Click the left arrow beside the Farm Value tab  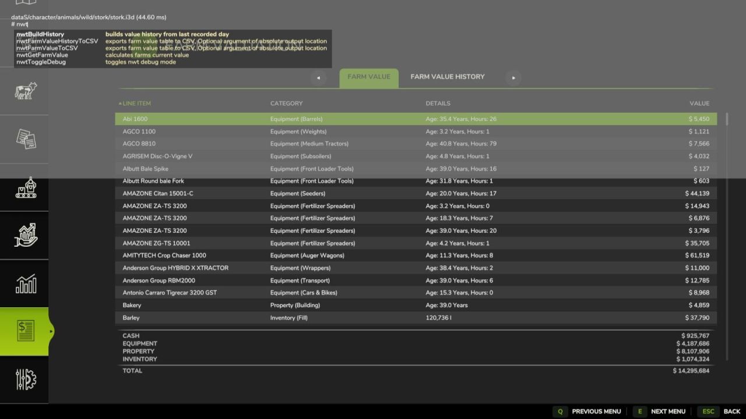click(318, 77)
